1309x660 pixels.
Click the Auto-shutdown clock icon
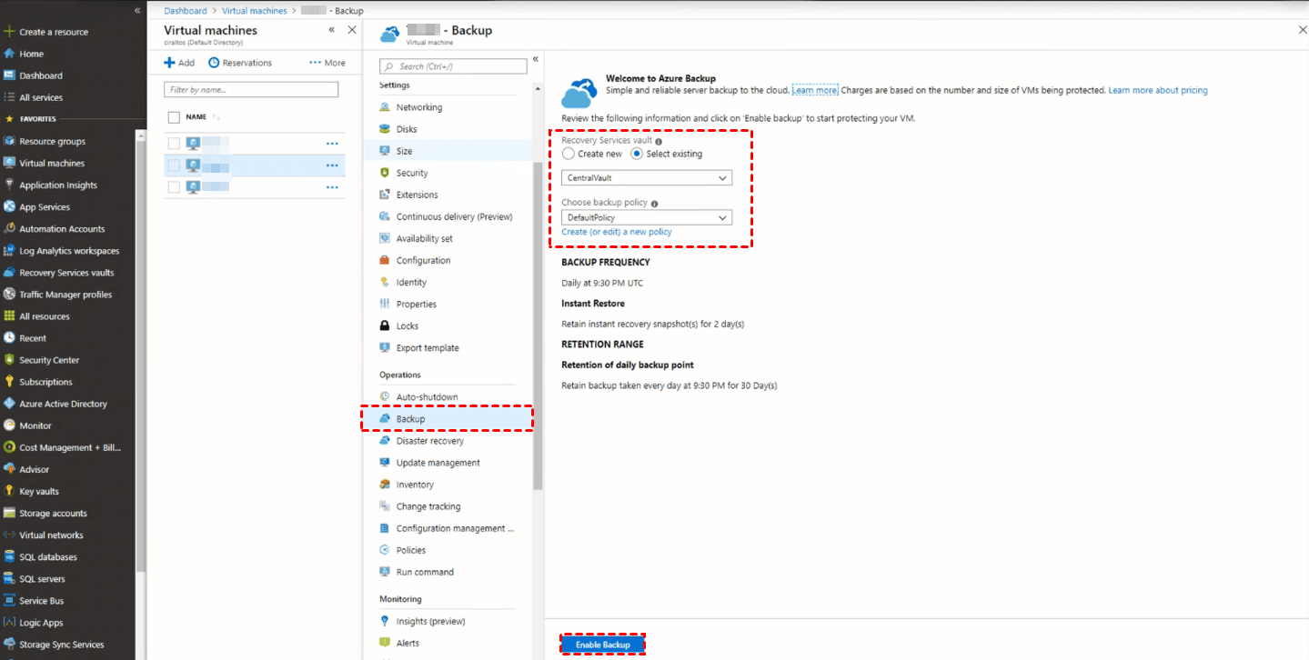point(385,396)
